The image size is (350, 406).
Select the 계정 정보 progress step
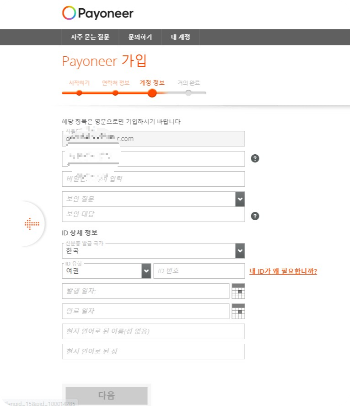click(x=152, y=83)
